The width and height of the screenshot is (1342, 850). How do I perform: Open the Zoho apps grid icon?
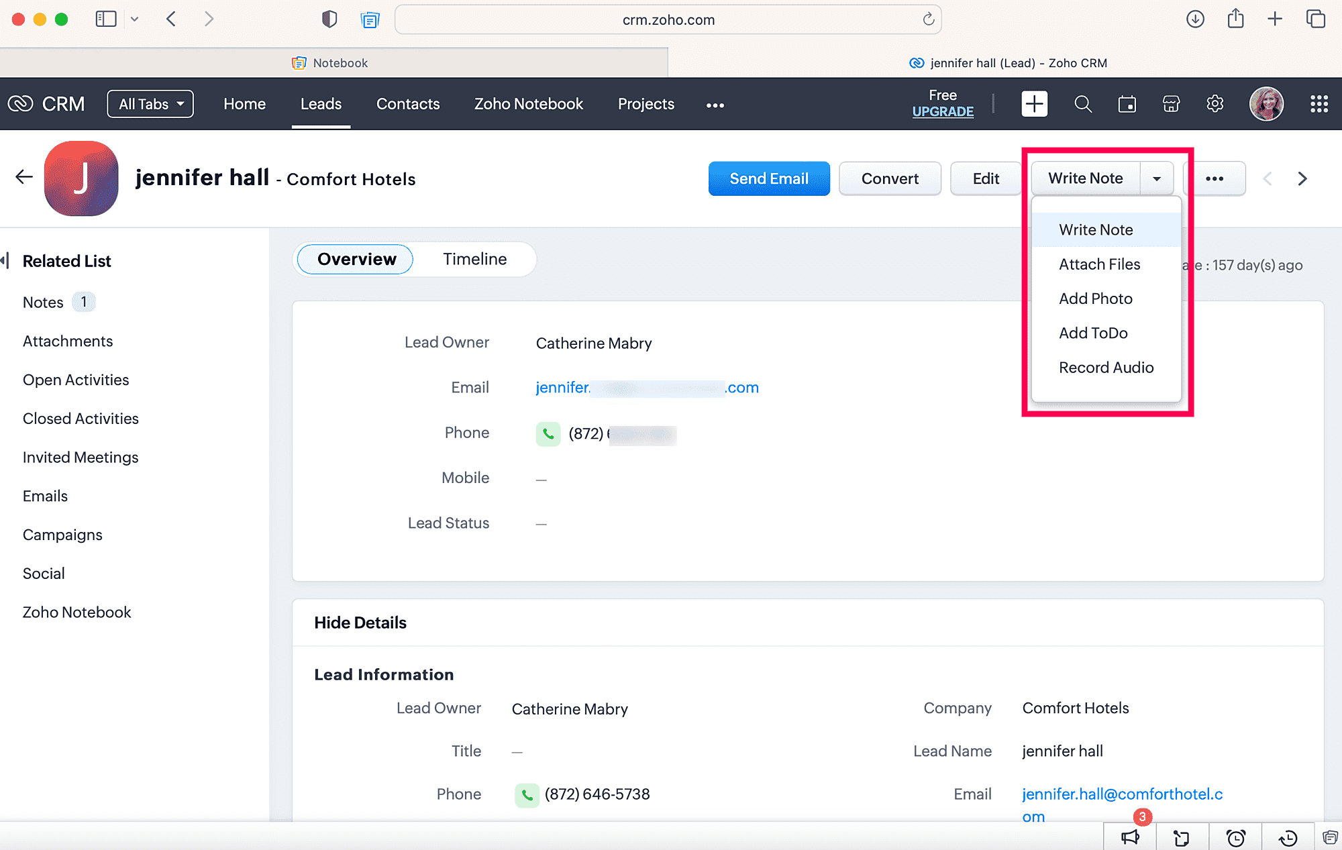point(1319,104)
